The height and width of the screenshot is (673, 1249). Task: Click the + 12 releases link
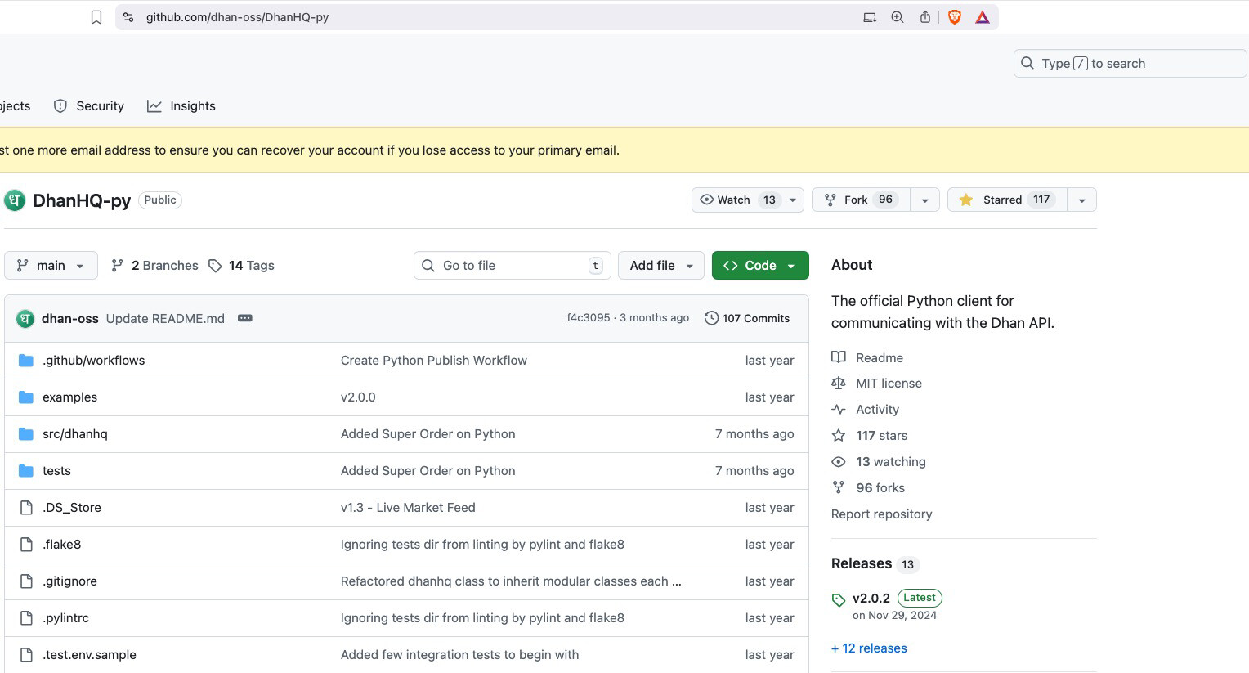click(x=869, y=648)
